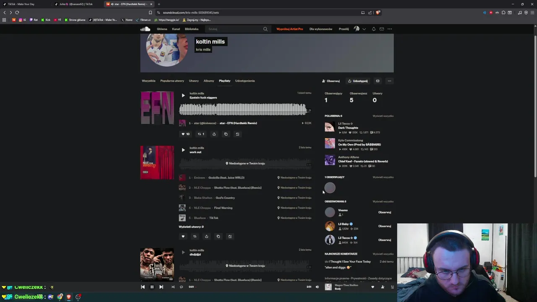Open profile more options menu
537x302 pixels.
pyautogui.click(x=389, y=81)
